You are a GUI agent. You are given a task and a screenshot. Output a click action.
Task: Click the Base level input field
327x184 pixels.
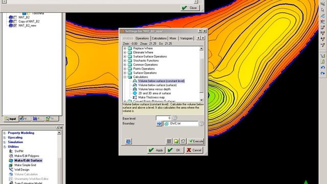tap(163, 118)
